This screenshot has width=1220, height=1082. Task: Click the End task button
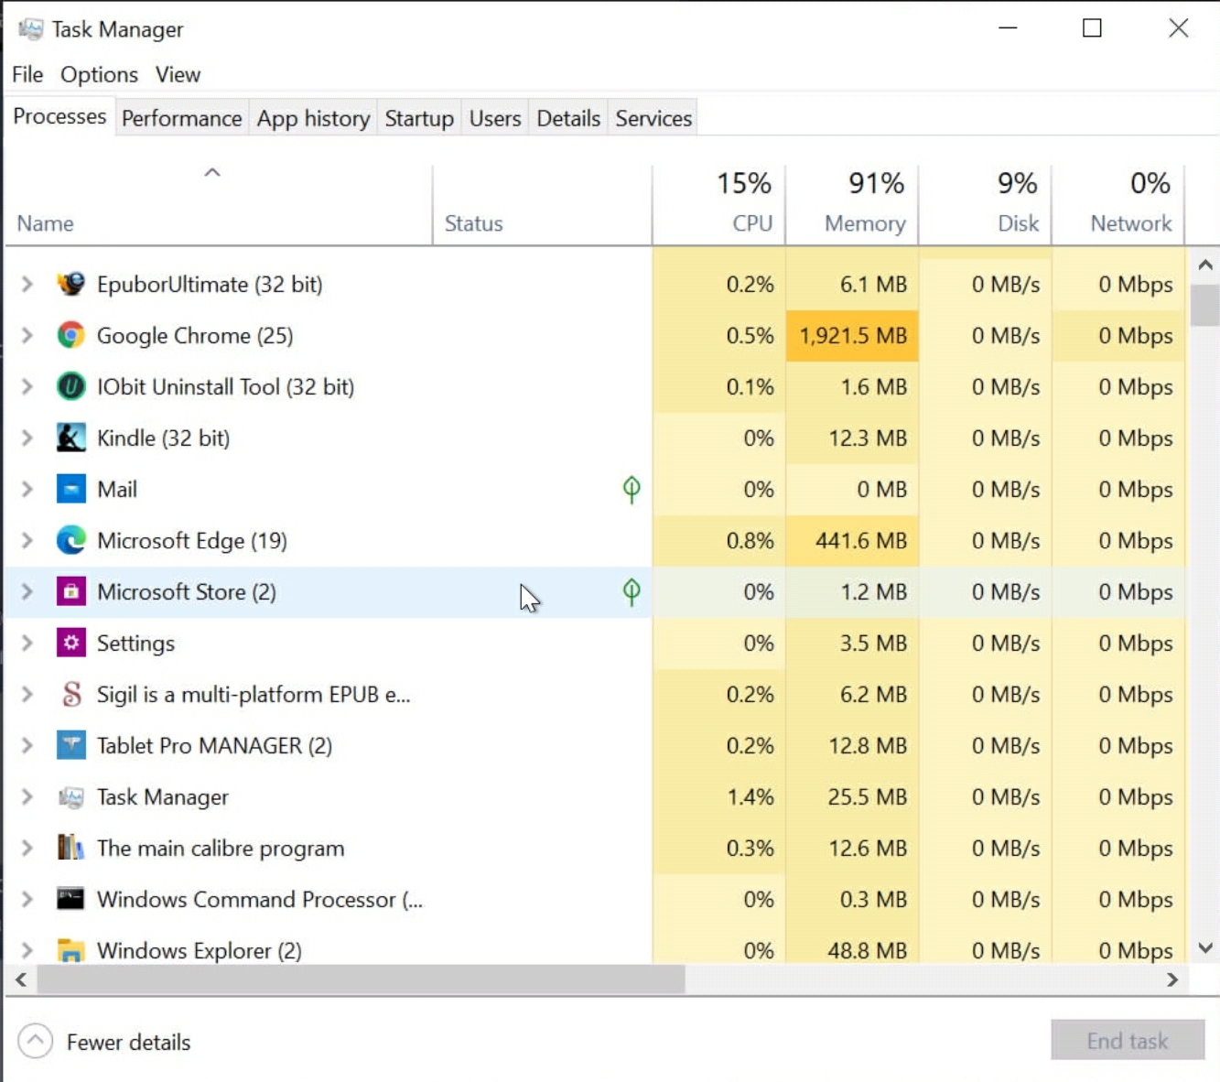click(1127, 1040)
